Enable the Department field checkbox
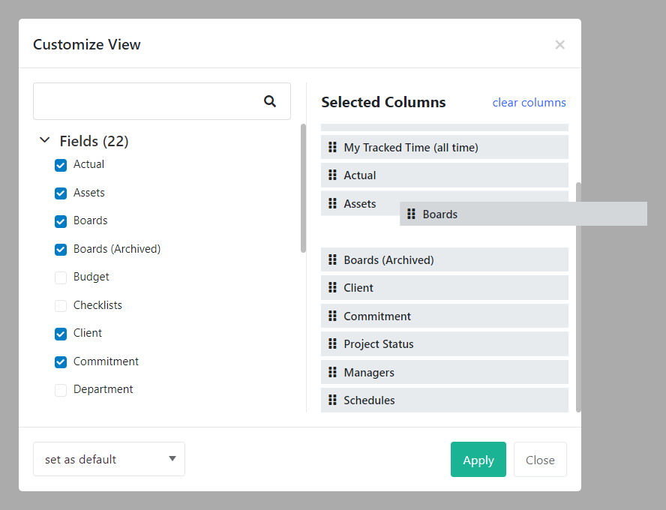 pos(60,390)
